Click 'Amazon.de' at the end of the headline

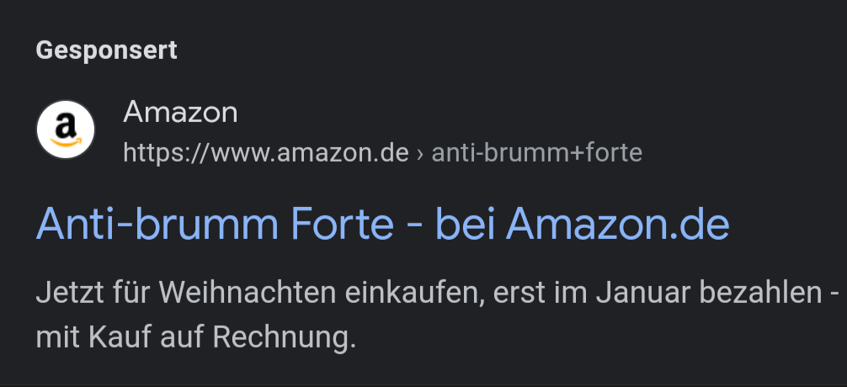point(617,224)
